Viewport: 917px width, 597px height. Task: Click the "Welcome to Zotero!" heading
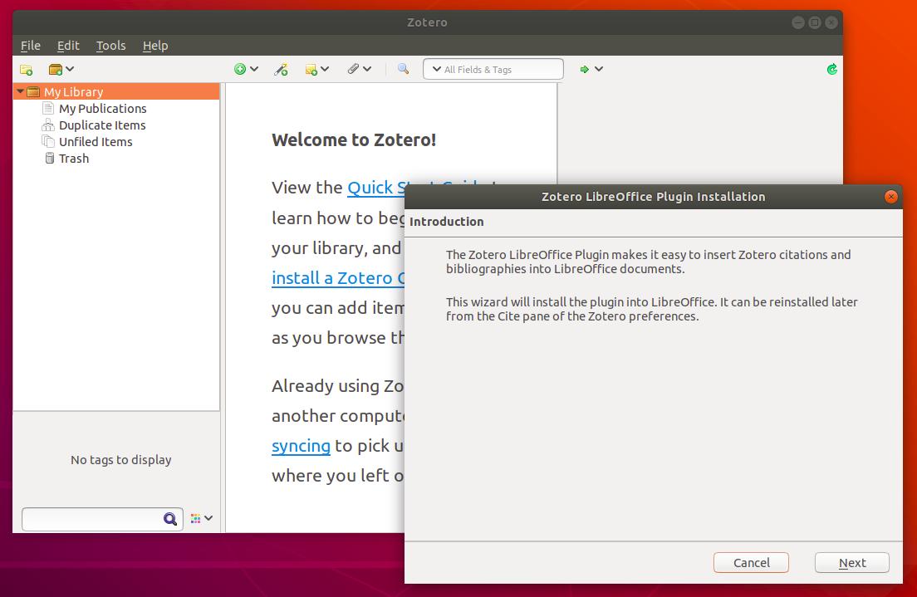coord(354,140)
